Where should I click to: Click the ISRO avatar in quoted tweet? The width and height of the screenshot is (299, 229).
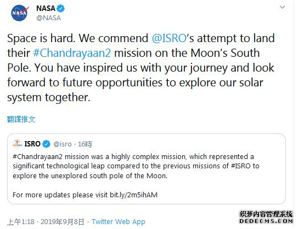coord(18,144)
